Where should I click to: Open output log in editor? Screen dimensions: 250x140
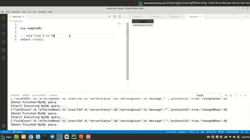pos(236,95)
